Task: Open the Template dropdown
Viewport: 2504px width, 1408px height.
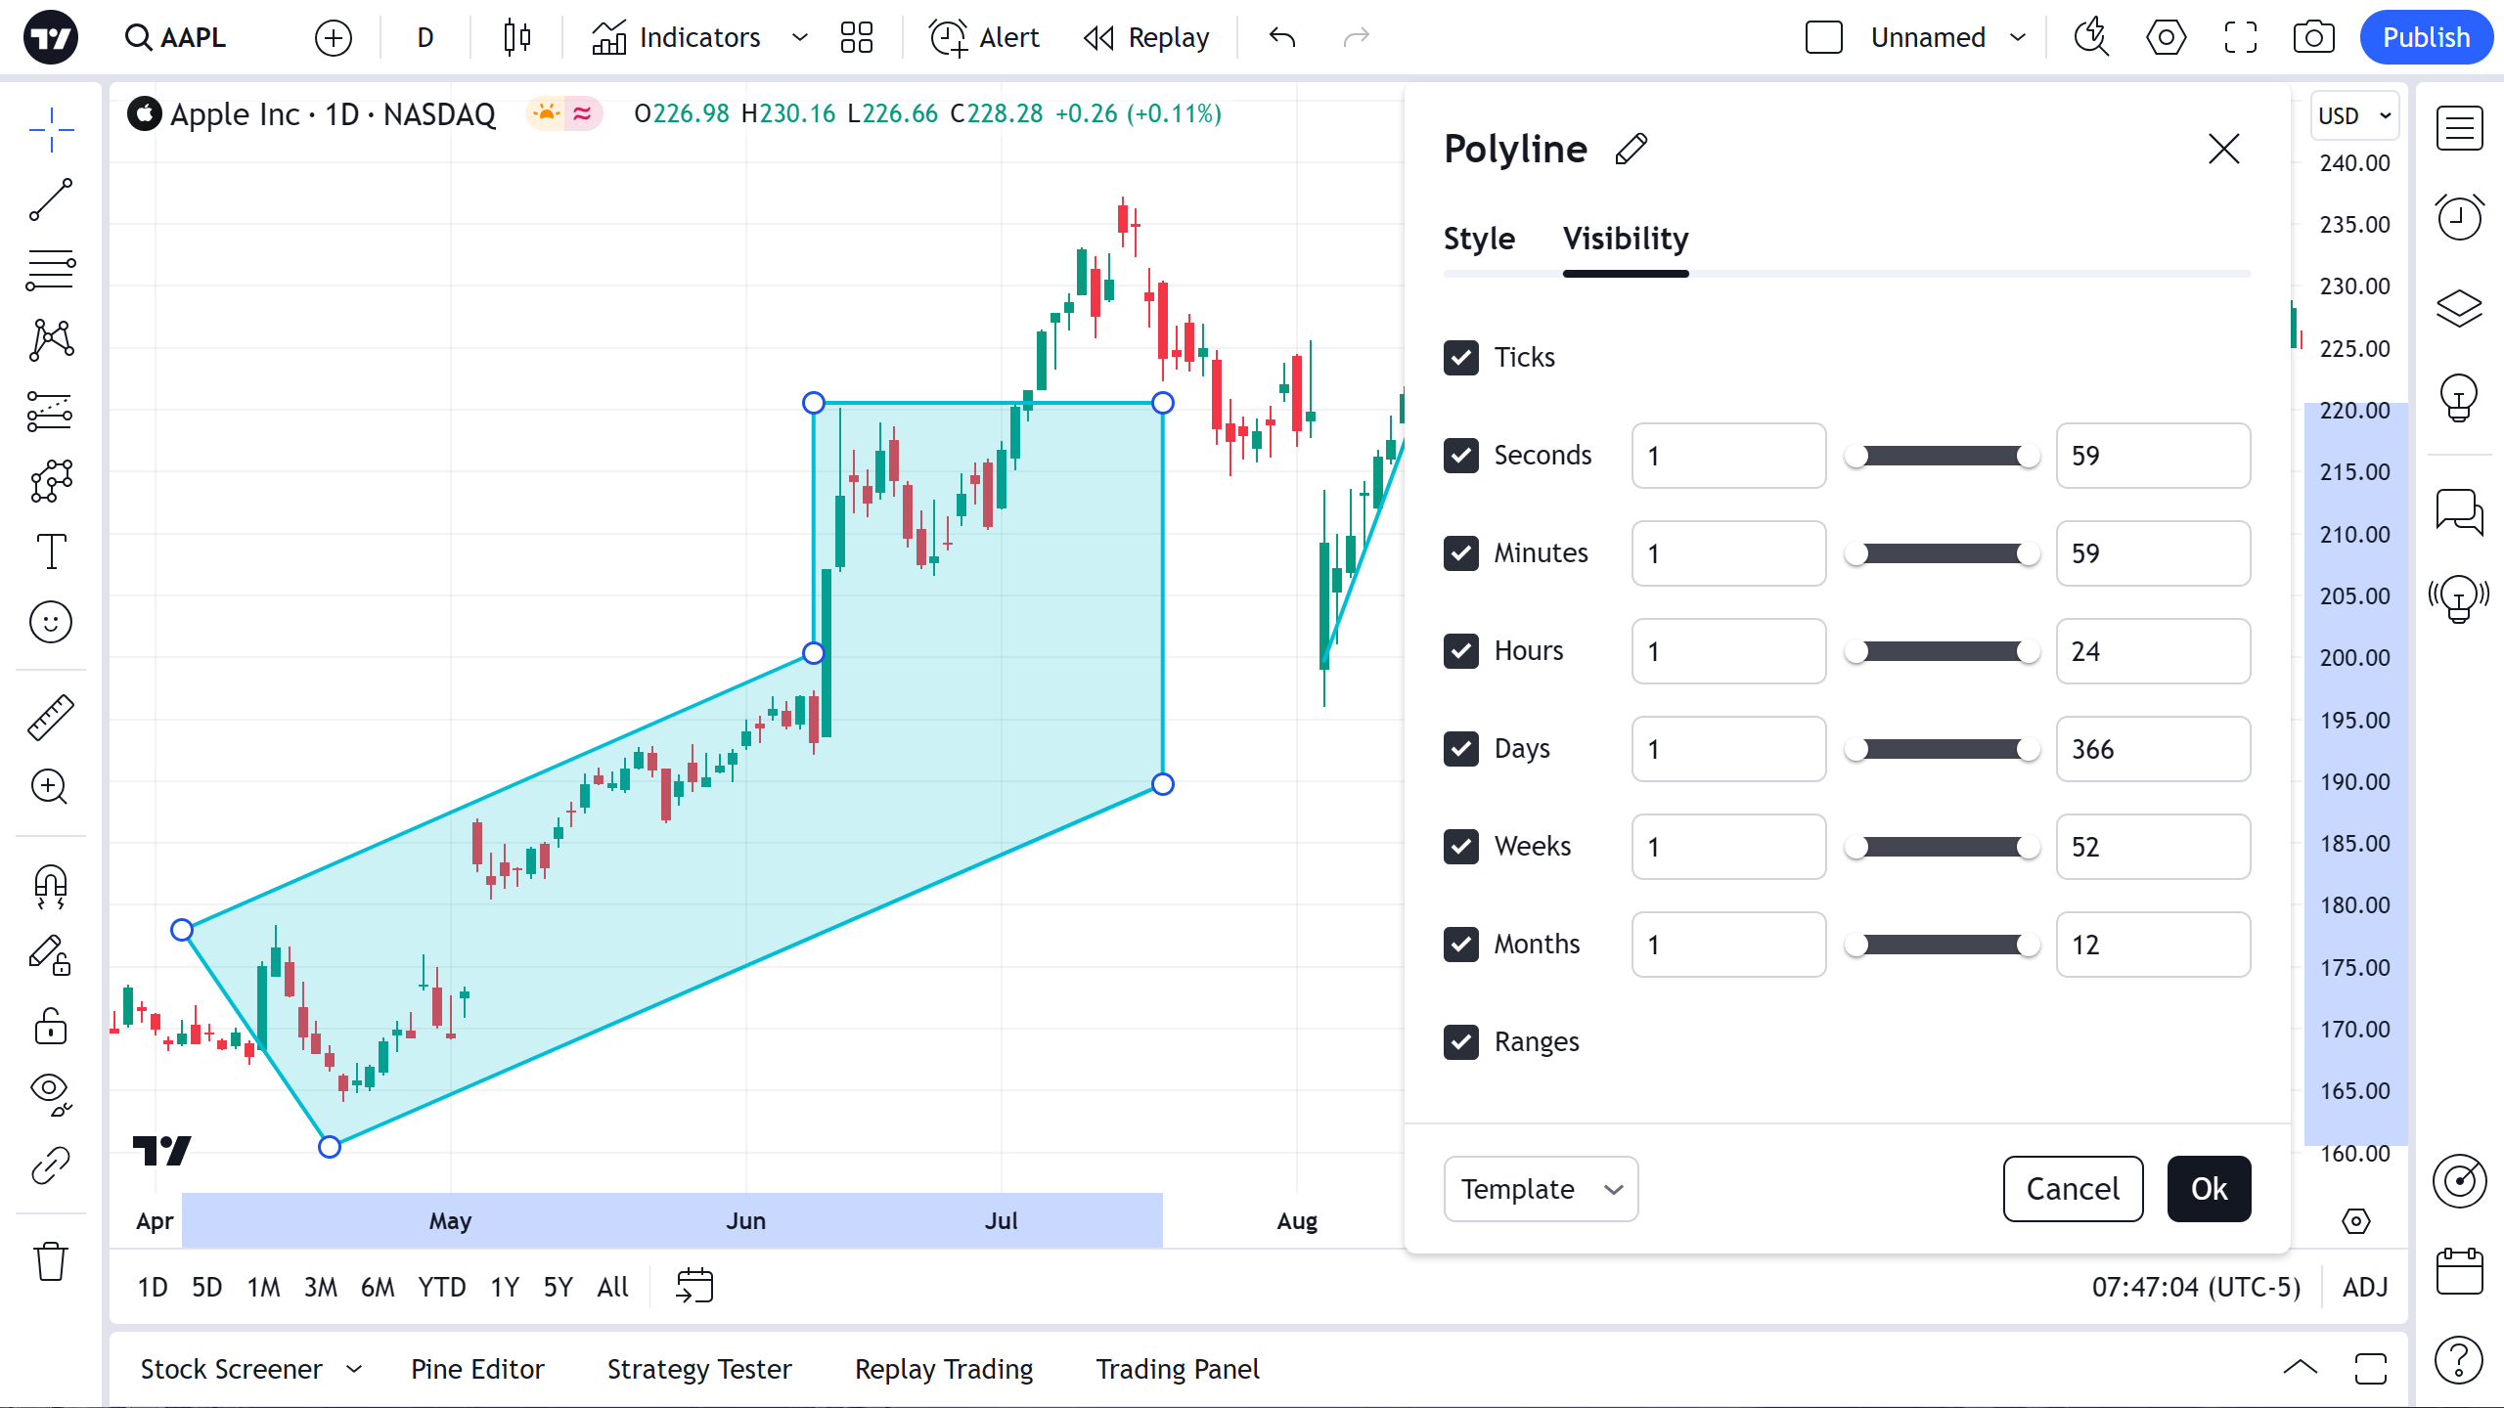Action: pyautogui.click(x=1541, y=1189)
